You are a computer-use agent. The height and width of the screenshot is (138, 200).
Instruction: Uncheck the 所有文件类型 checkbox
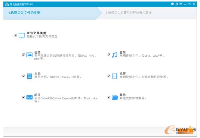coord(16,35)
